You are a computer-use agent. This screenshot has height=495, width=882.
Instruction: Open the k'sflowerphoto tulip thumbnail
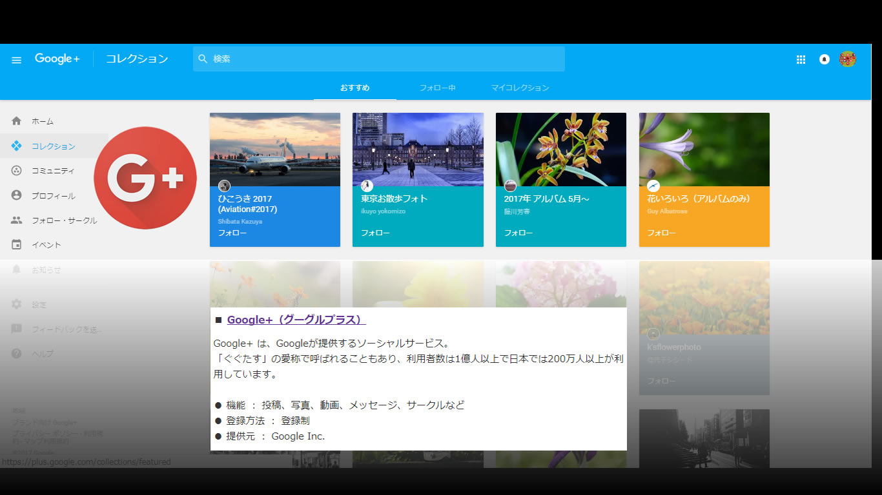704,298
